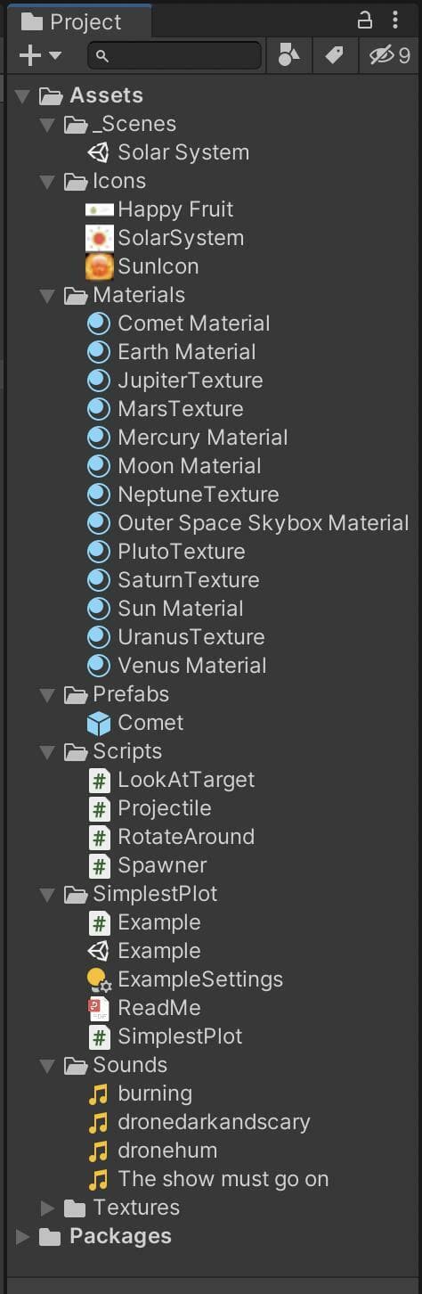Expand the Packages folder arrow
This screenshot has width=422, height=1294.
click(23, 1236)
